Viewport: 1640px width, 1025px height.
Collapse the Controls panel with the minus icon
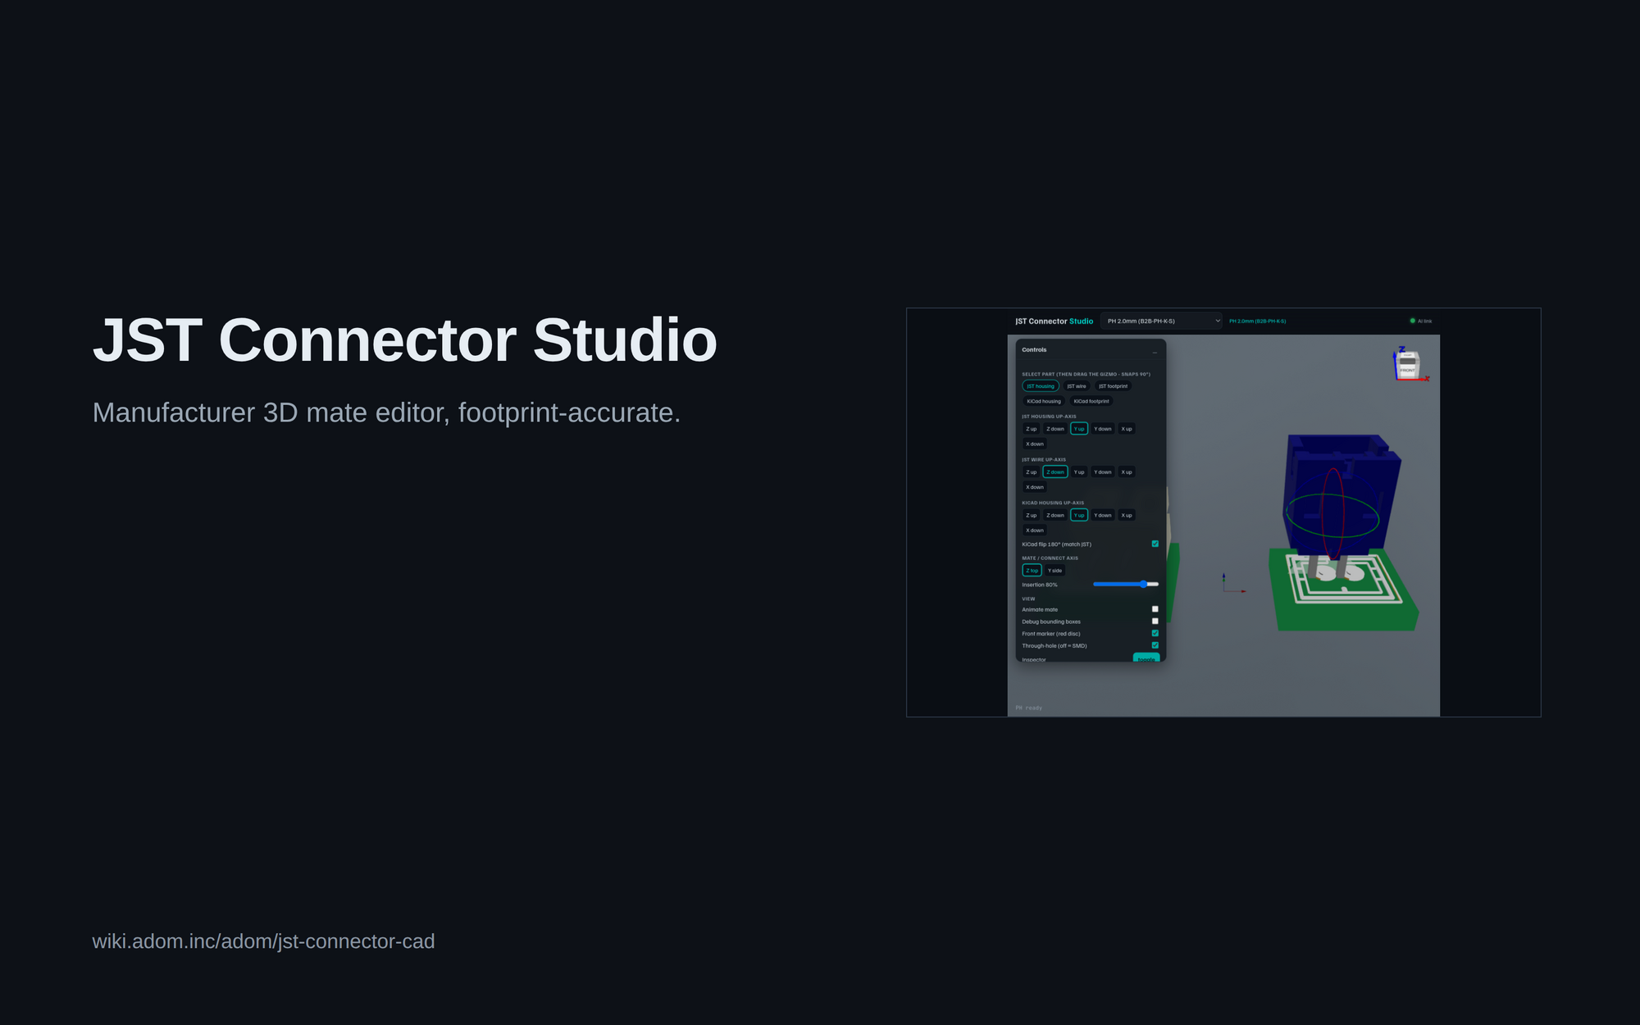(1155, 352)
